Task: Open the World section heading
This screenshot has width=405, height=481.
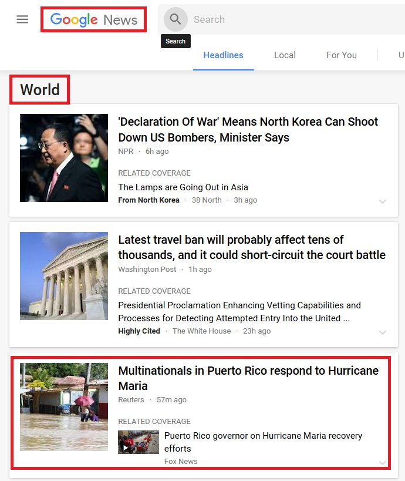Action: [x=40, y=90]
